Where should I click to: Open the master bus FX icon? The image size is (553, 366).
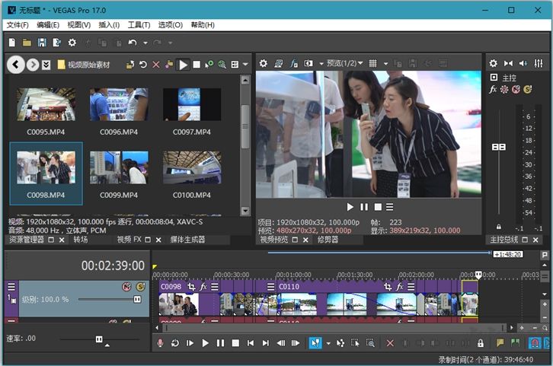coord(493,89)
